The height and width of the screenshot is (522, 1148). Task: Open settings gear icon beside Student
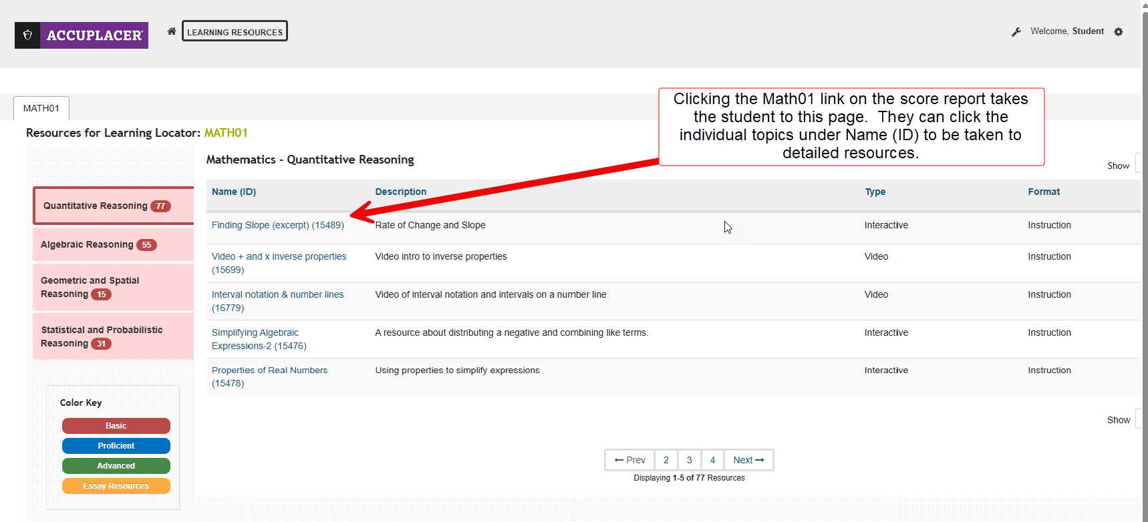pos(1118,32)
